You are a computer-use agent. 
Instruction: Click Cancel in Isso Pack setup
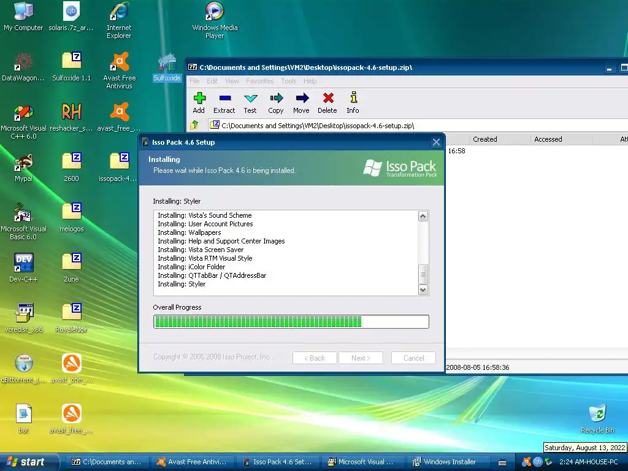(x=413, y=358)
